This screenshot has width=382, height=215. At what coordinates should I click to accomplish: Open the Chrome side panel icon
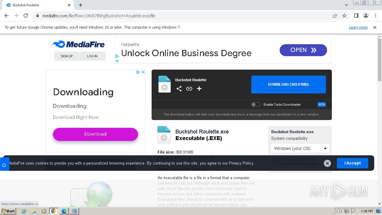tap(356, 16)
